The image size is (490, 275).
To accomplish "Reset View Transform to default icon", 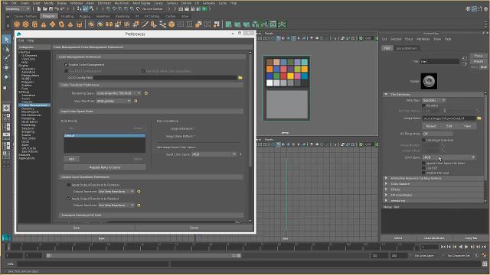I will [x=136, y=101].
